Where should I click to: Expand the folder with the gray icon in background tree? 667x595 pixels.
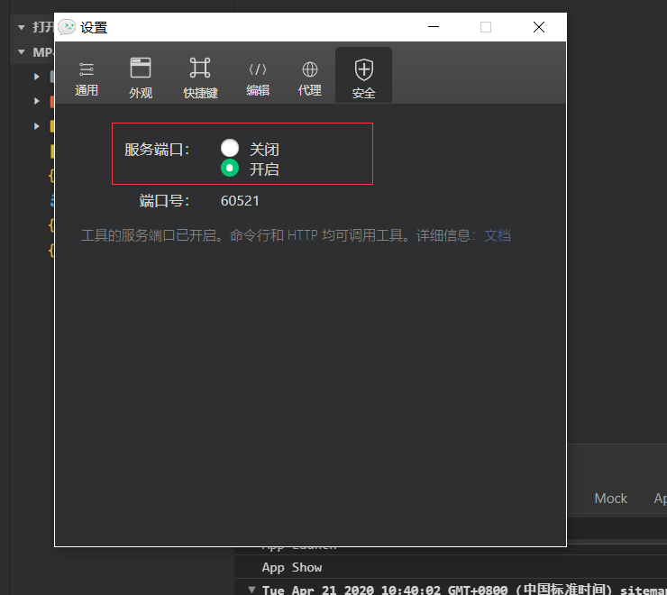point(37,77)
